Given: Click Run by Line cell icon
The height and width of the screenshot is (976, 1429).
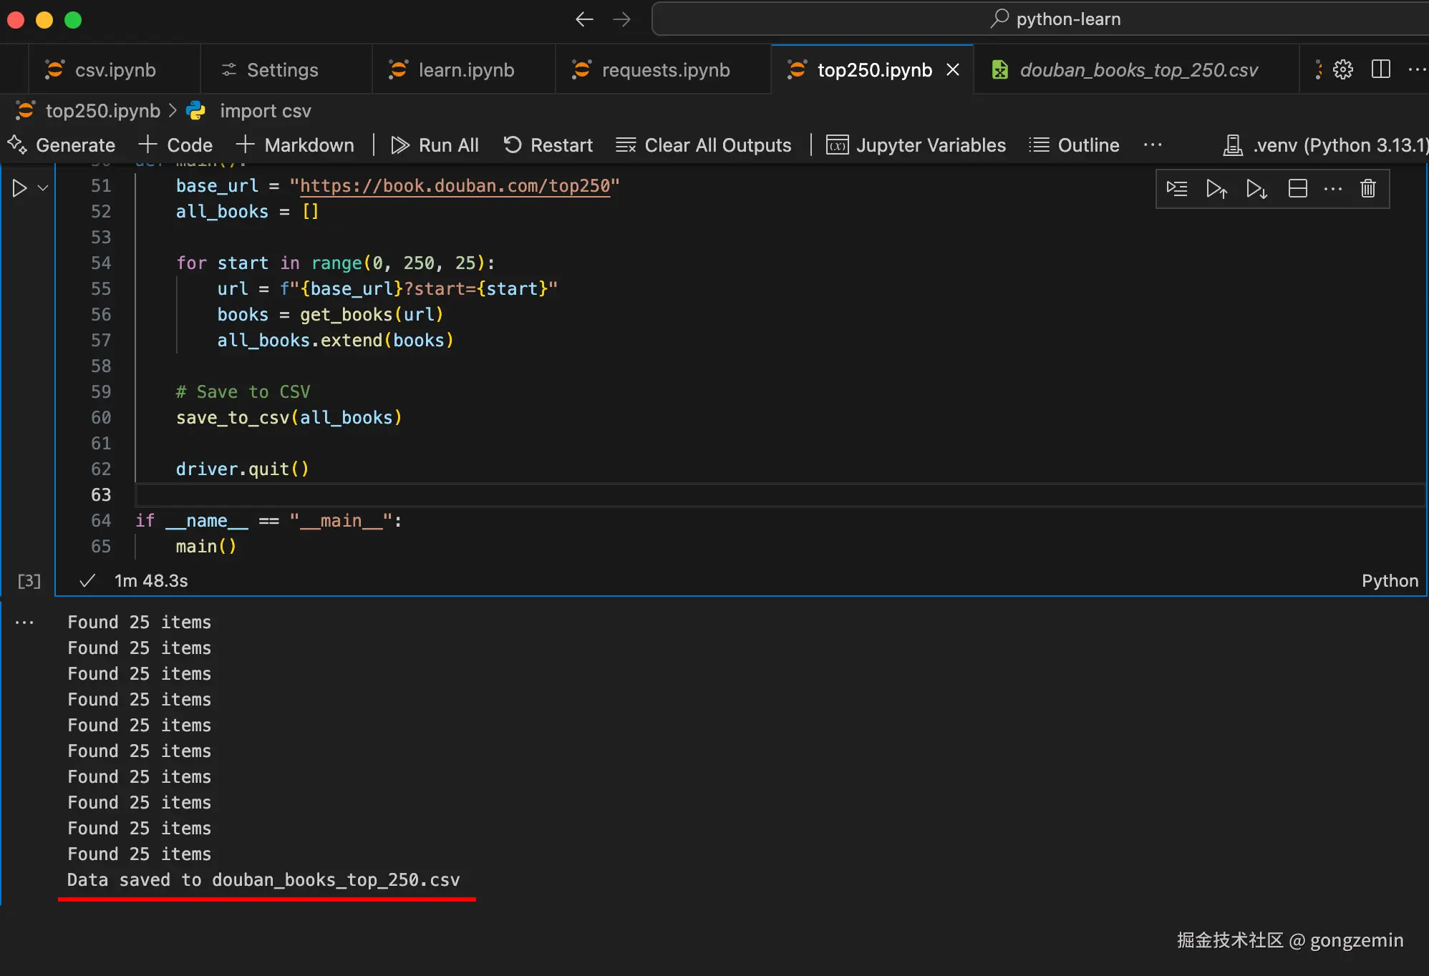Looking at the screenshot, I should 1176,188.
